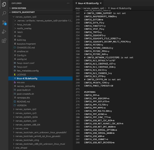Collapse the nerves_system_rpi0 folder
The height and width of the screenshot is (150, 154).
pos(26,17)
